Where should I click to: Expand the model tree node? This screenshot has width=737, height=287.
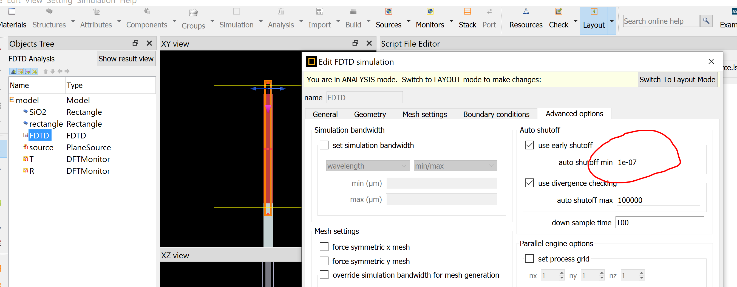(x=12, y=100)
